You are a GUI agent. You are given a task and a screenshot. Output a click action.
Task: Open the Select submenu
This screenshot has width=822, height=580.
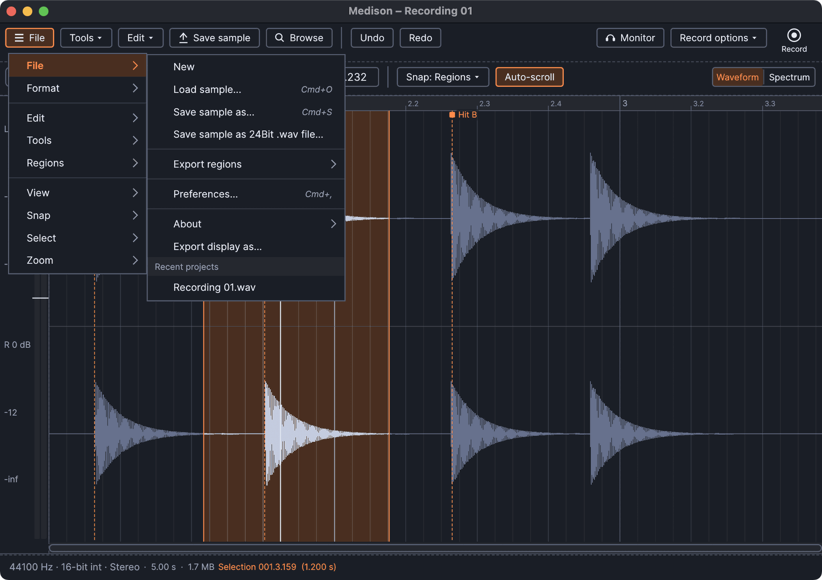(x=78, y=238)
